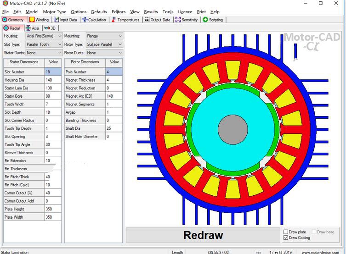Toggle the Draw base checkbox
The image size is (346, 254).
coord(314,232)
